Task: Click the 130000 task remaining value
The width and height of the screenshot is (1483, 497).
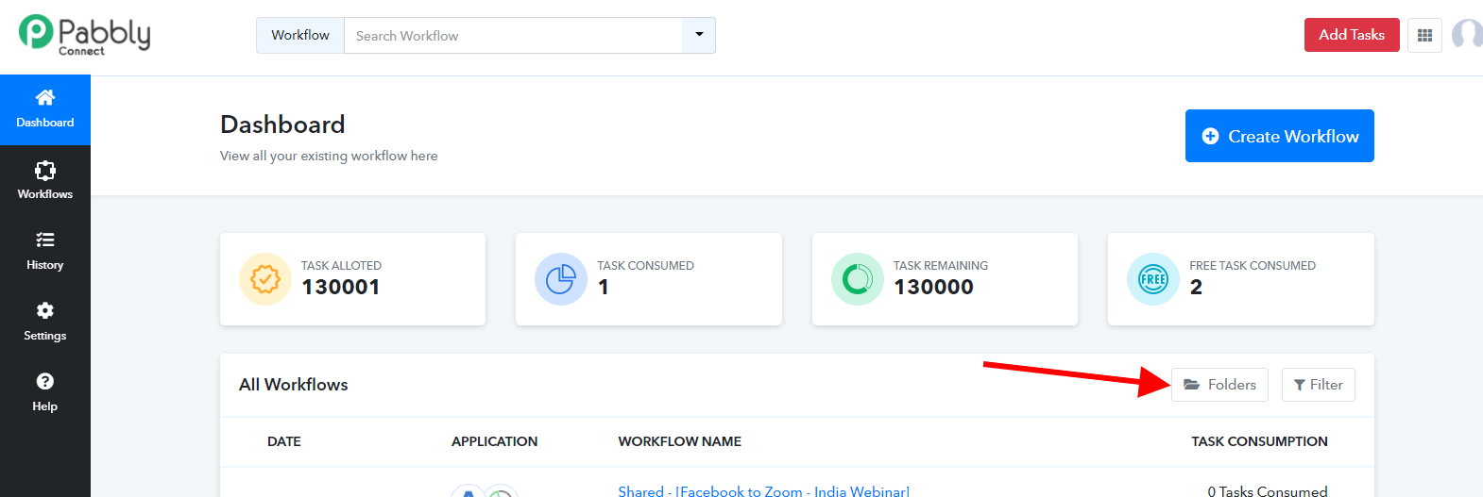Action: click(x=934, y=287)
